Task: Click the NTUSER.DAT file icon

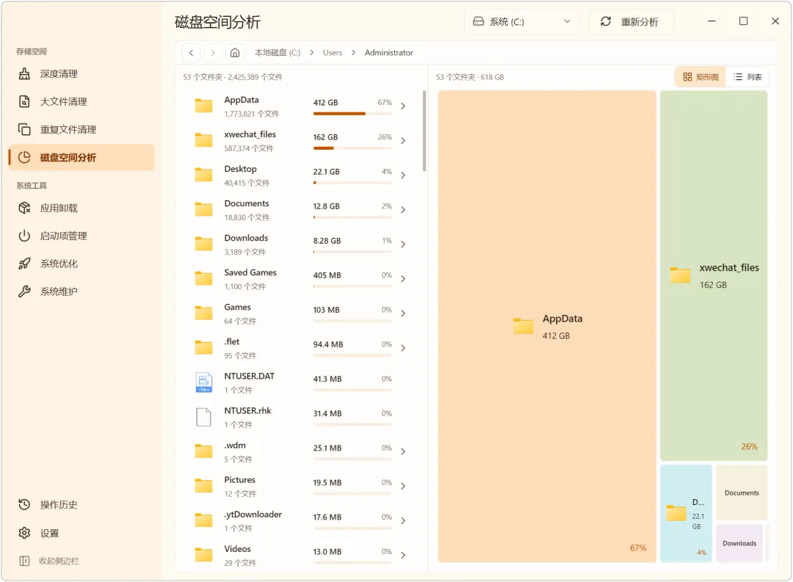Action: click(x=204, y=382)
